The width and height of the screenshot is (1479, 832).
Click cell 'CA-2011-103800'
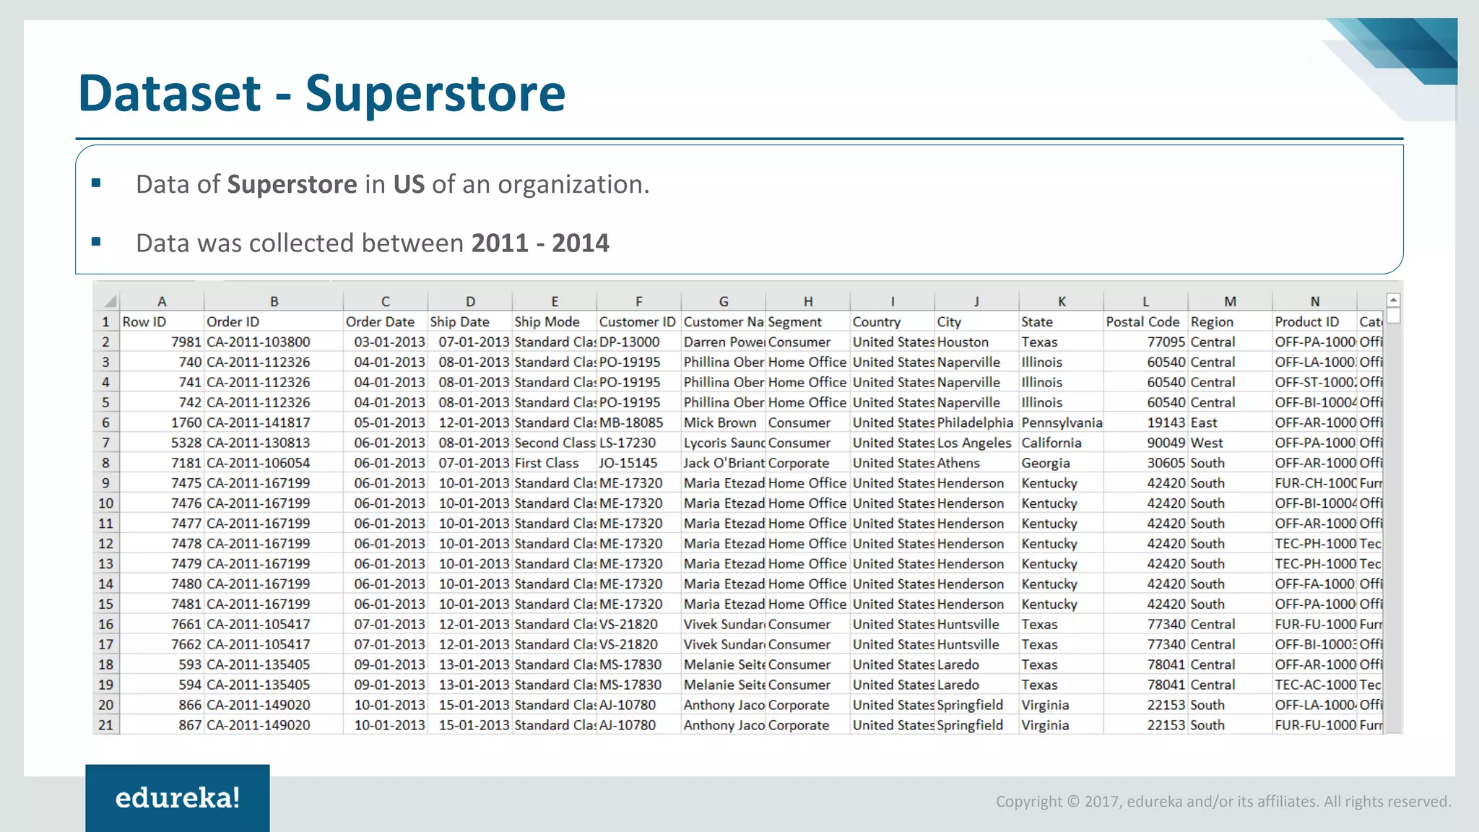(274, 342)
